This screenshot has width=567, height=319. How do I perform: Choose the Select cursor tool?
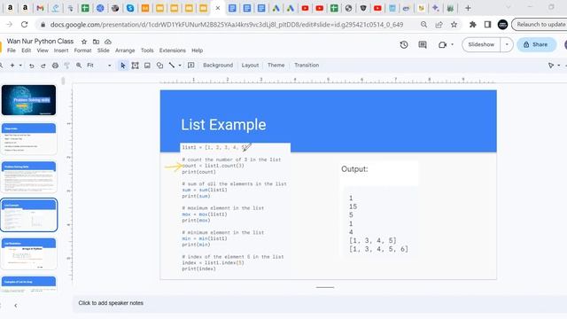pyautogui.click(x=123, y=66)
